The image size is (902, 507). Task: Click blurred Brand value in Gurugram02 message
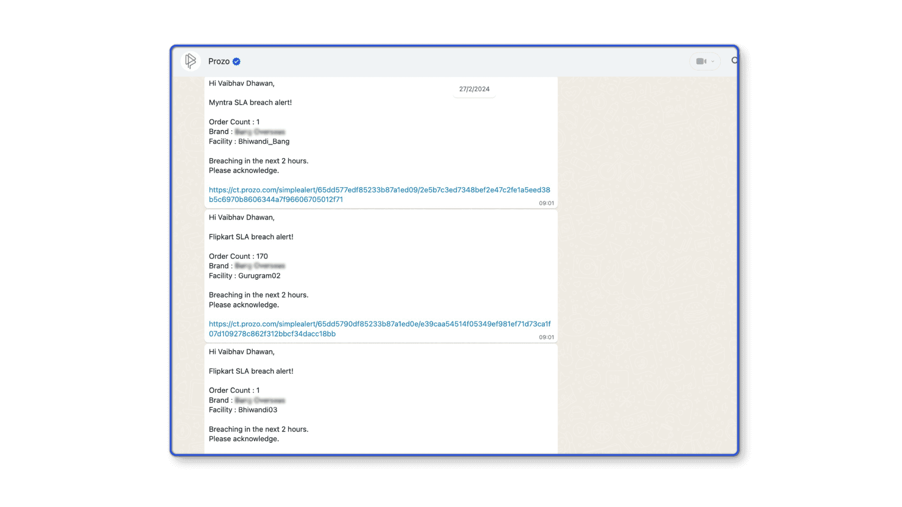tap(260, 266)
